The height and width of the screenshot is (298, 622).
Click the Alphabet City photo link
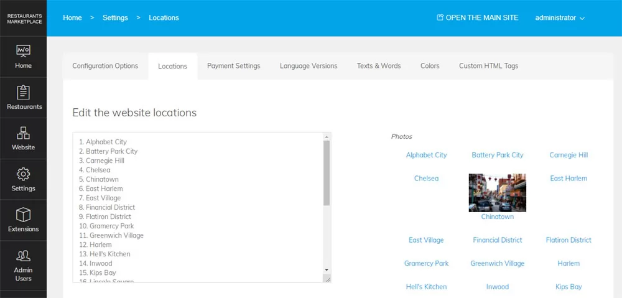point(427,155)
